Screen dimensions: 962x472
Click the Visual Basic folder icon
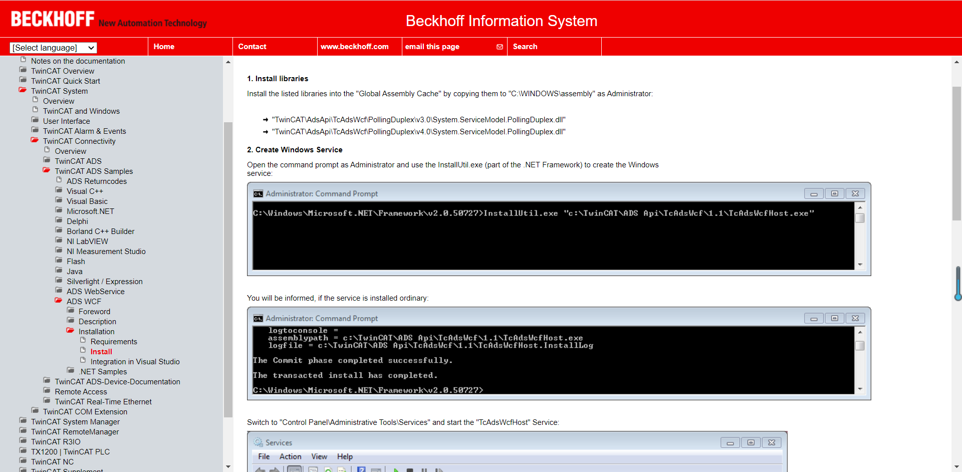59,200
